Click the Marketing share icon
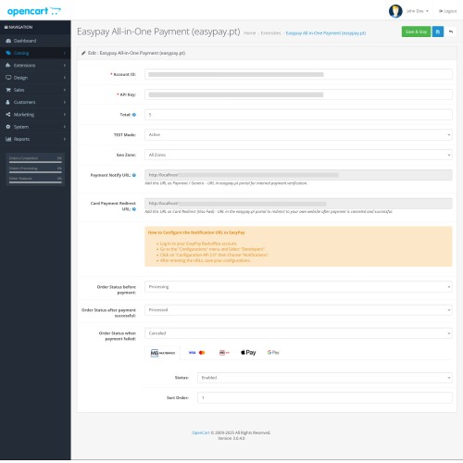The width and height of the screenshot is (463, 463). (x=8, y=115)
